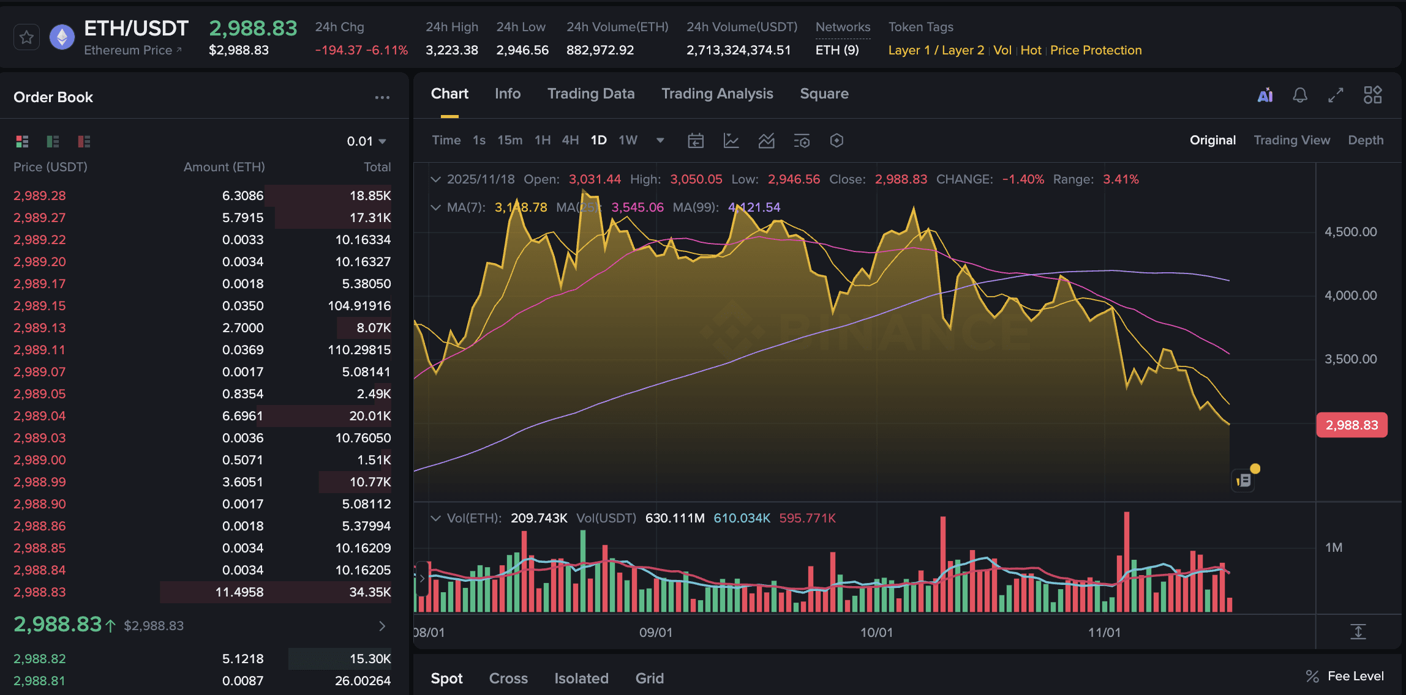The width and height of the screenshot is (1406, 695).
Task: Click the Price Protection link
Action: point(1096,50)
